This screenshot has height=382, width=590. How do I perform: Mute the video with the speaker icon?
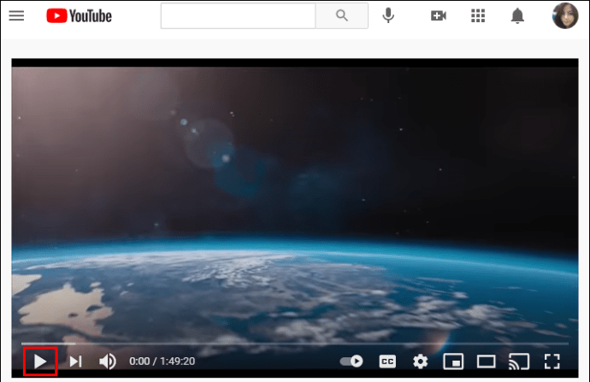pyautogui.click(x=107, y=361)
